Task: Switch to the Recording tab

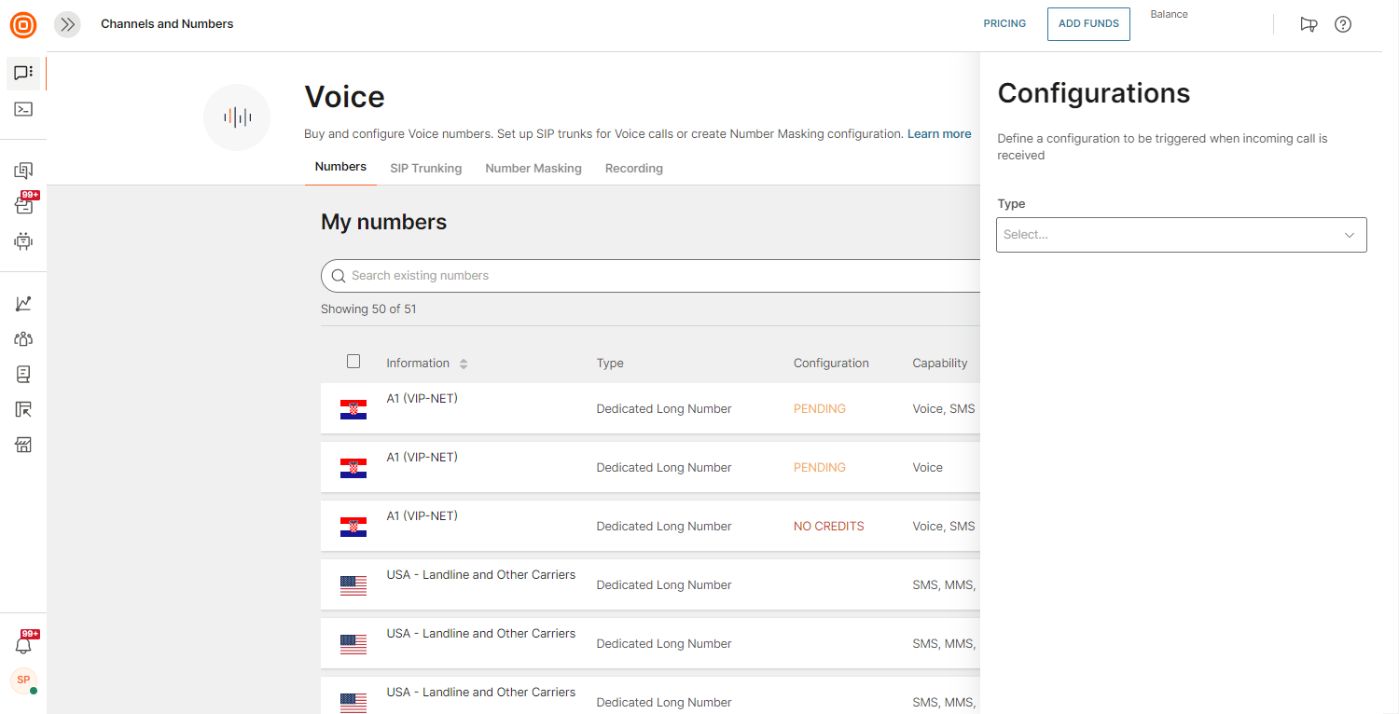Action: tap(633, 169)
